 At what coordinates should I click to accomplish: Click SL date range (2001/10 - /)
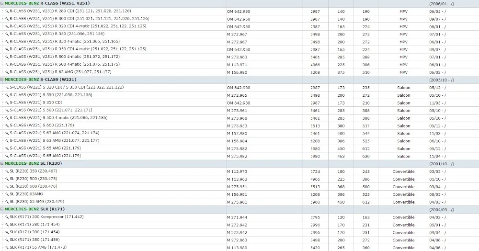pyautogui.click(x=442, y=164)
